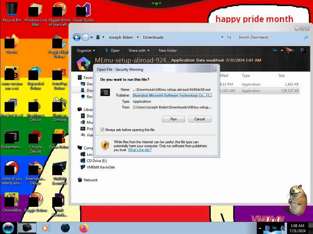Viewport: 313px width, 234px height.
Task: Open Windows Media Player from taskbar
Action: point(46,228)
